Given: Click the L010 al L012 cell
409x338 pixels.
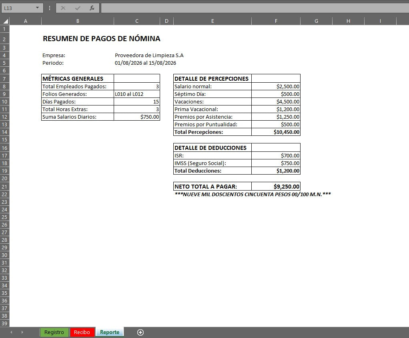Looking at the screenshot, I should point(137,94).
